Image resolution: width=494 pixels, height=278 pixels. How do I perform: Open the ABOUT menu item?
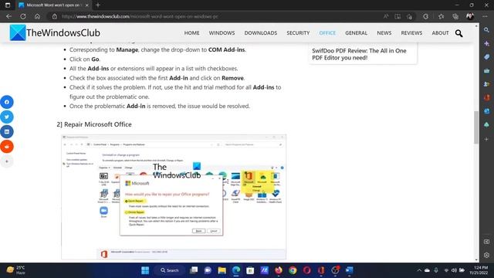coord(440,32)
